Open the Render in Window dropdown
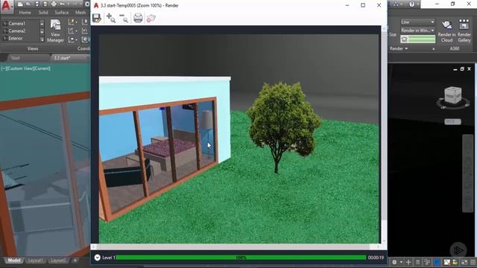This screenshot has width=477, height=268. tap(417, 31)
